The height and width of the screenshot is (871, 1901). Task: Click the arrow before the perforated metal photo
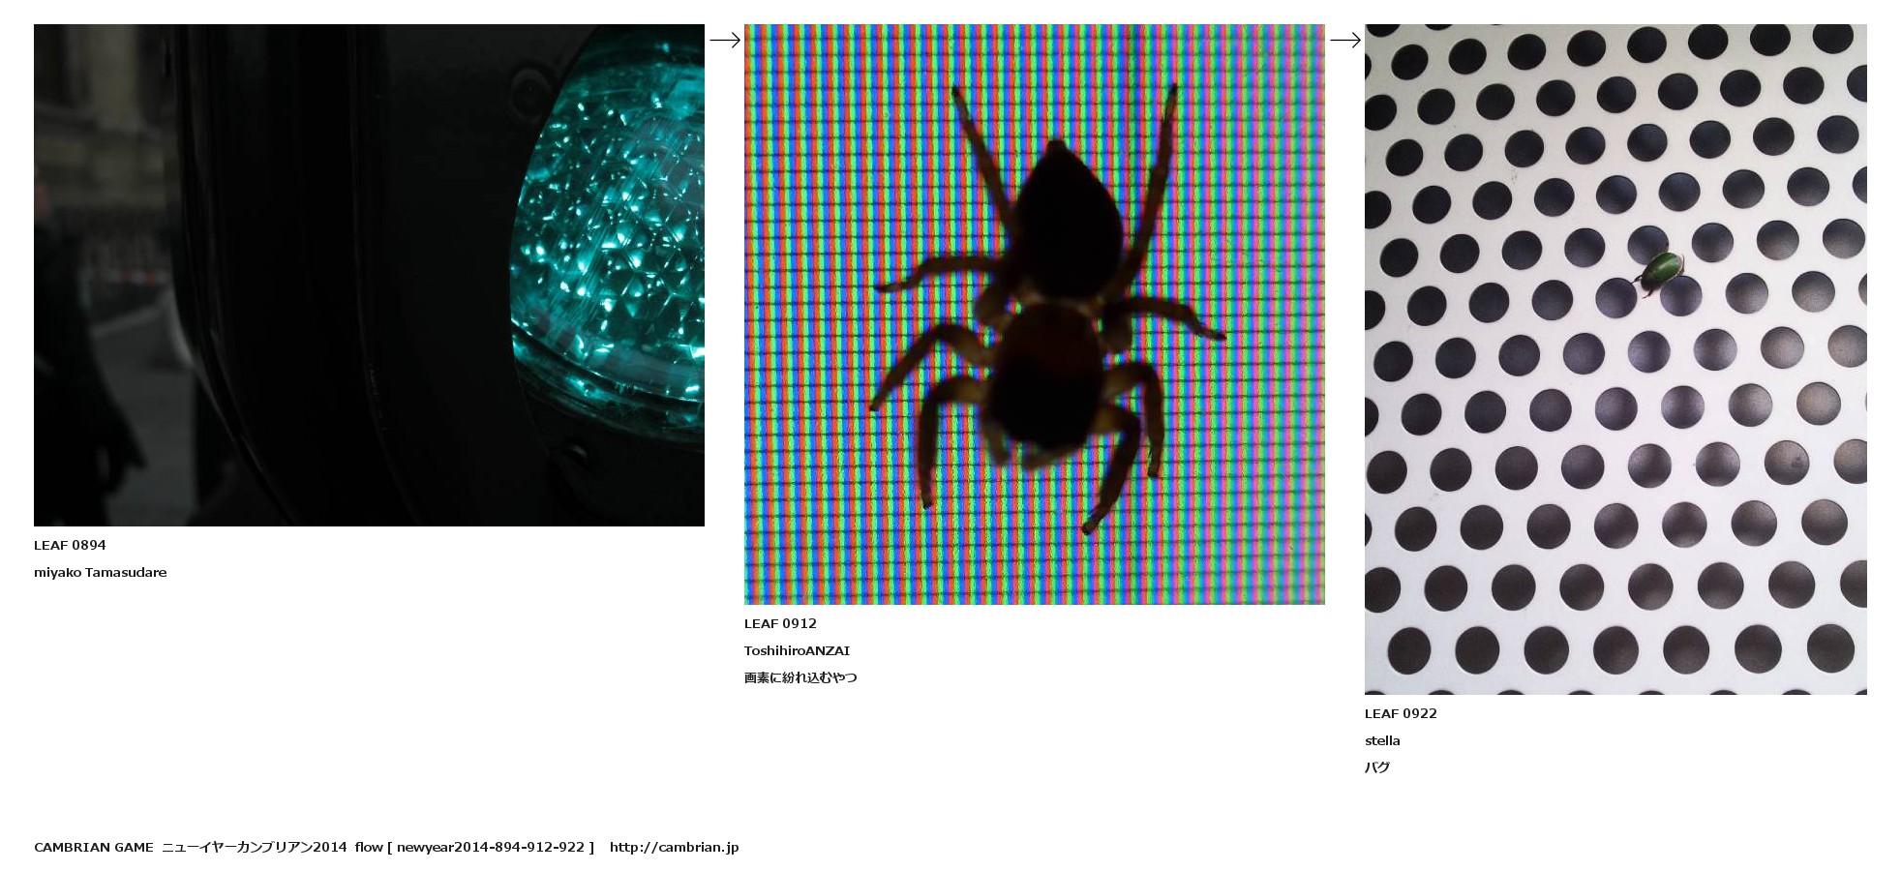1345,40
